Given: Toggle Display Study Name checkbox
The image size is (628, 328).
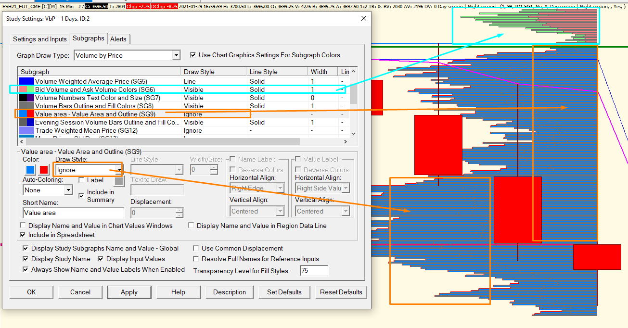Looking at the screenshot, I should tap(26, 259).
